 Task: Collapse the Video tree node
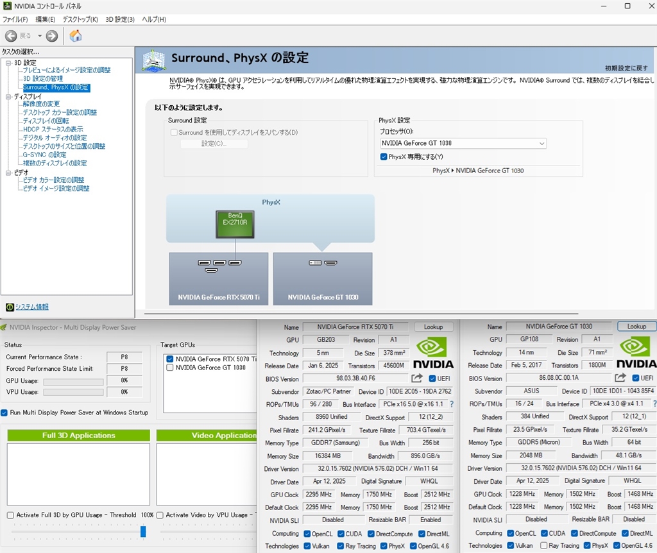(x=8, y=173)
